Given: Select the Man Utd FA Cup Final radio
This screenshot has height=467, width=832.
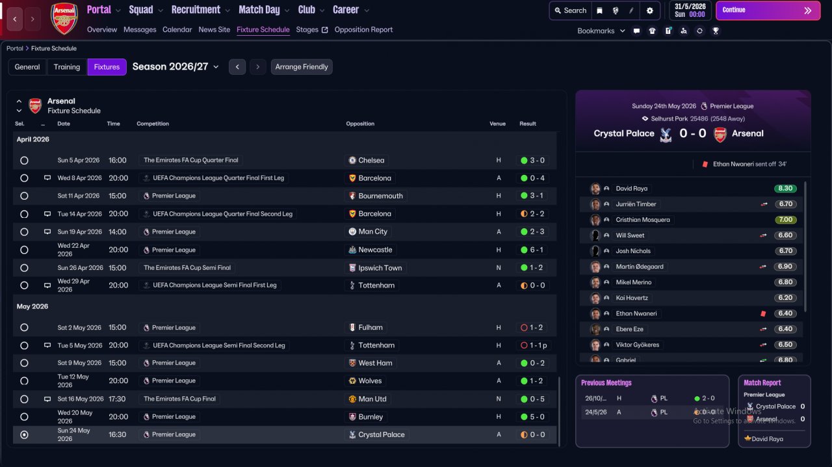Looking at the screenshot, I should [x=24, y=399].
